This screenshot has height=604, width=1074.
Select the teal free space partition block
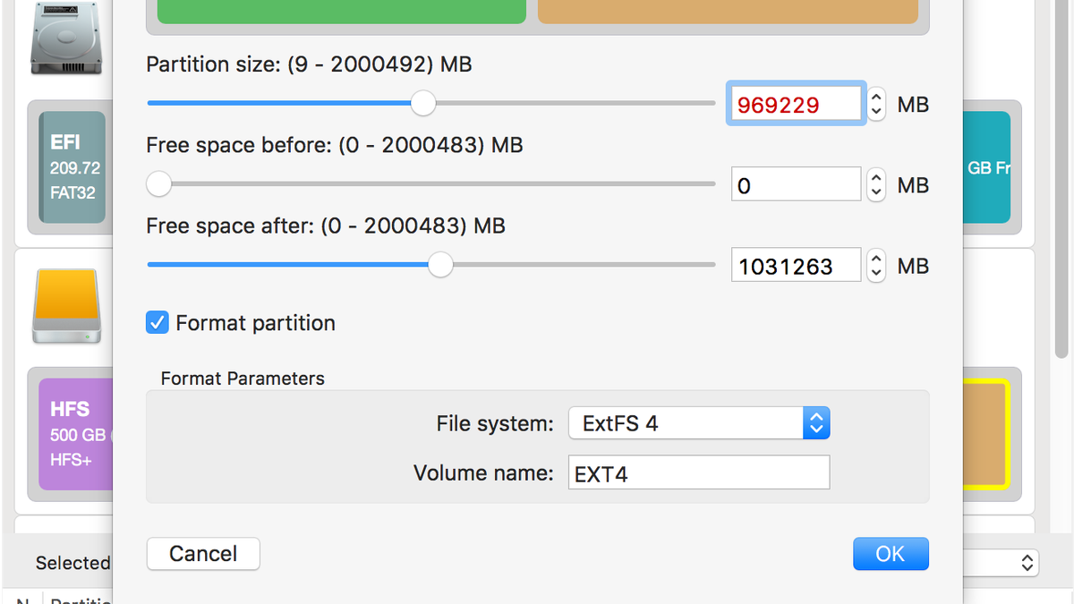[x=987, y=167]
